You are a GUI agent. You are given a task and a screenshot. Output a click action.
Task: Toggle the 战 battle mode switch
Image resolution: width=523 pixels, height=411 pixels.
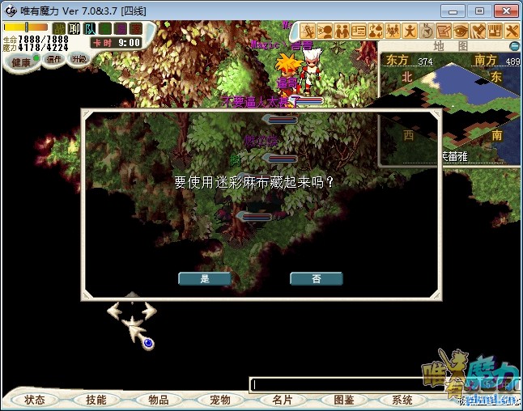point(59,28)
